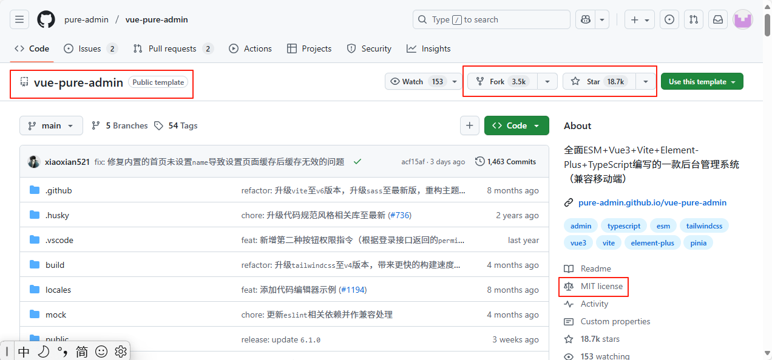The image size is (772, 360).
Task: Open Custom properties link
Action: pyautogui.click(x=607, y=321)
